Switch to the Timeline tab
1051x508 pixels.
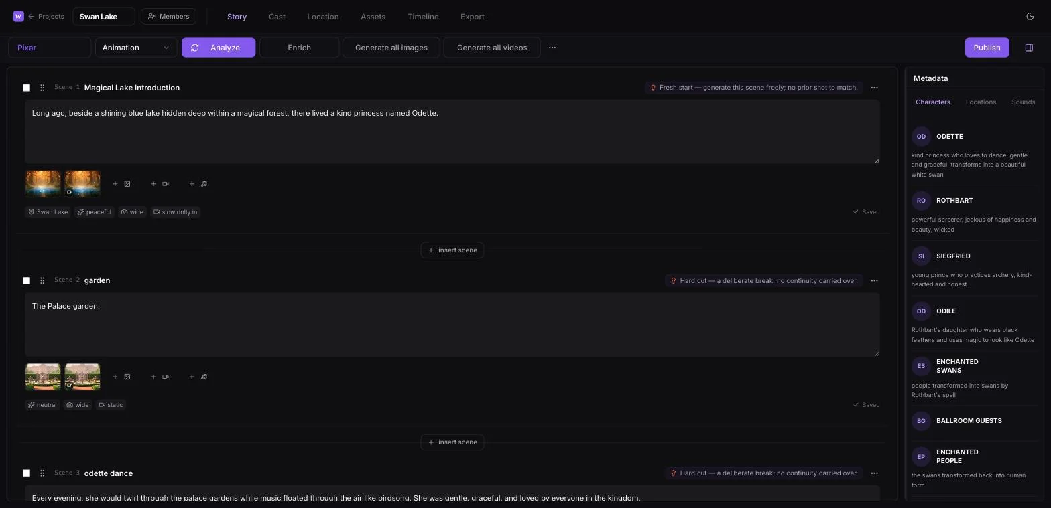coord(423,17)
